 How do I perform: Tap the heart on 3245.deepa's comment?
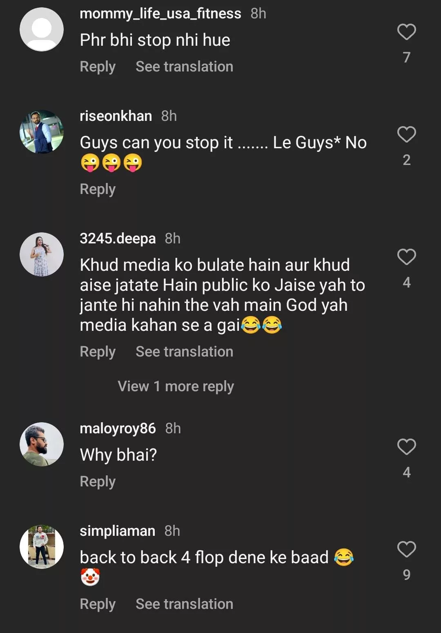click(x=406, y=257)
